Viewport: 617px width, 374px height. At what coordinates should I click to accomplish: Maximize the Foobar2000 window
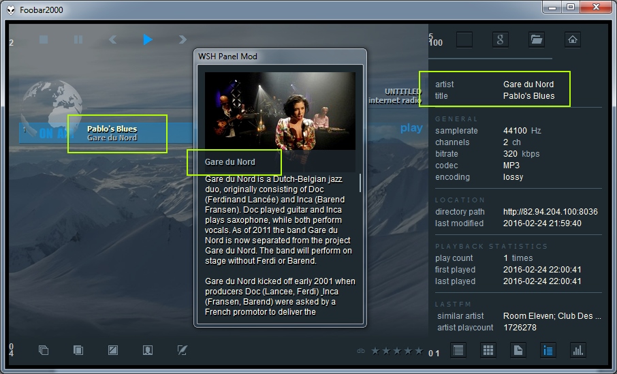point(570,7)
